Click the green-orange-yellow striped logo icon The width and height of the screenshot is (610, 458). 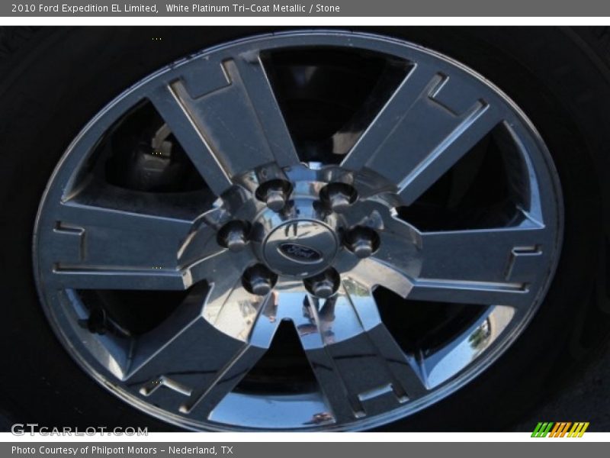[560, 430]
